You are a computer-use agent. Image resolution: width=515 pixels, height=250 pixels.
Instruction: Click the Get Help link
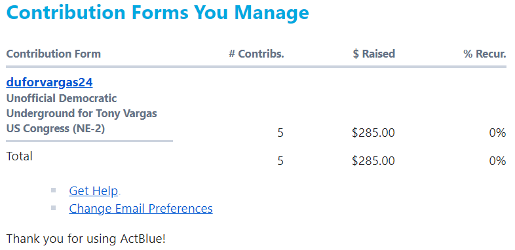point(93,190)
